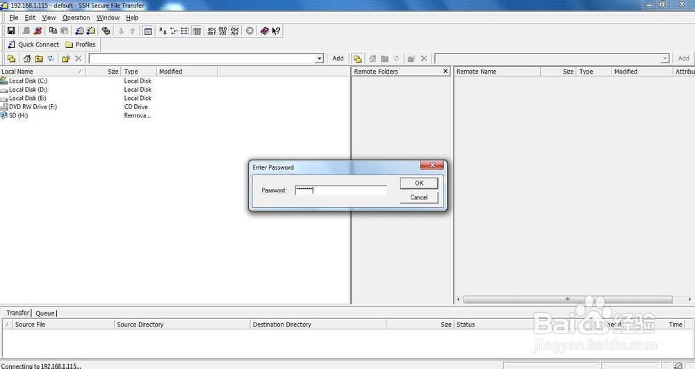Click the Paste toolbar icon
The width and height of the screenshot is (695, 369).
tap(64, 31)
